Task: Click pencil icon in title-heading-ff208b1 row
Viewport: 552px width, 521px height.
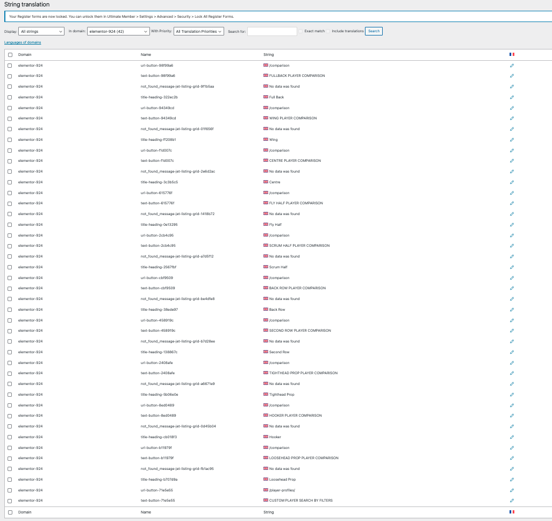Action: click(512, 140)
